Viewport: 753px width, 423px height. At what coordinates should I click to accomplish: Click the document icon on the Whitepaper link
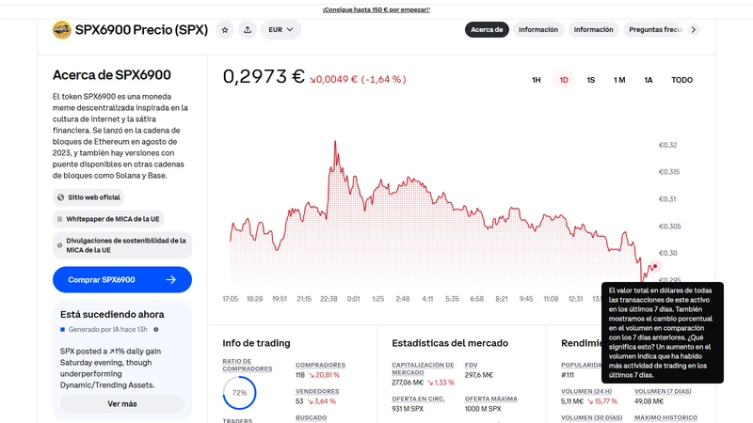pyautogui.click(x=59, y=219)
